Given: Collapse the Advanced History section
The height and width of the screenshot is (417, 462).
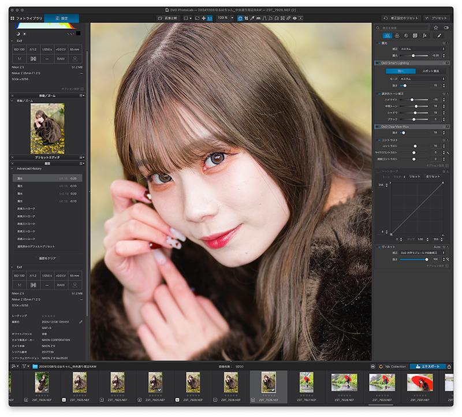Looking at the screenshot, I should [13, 169].
